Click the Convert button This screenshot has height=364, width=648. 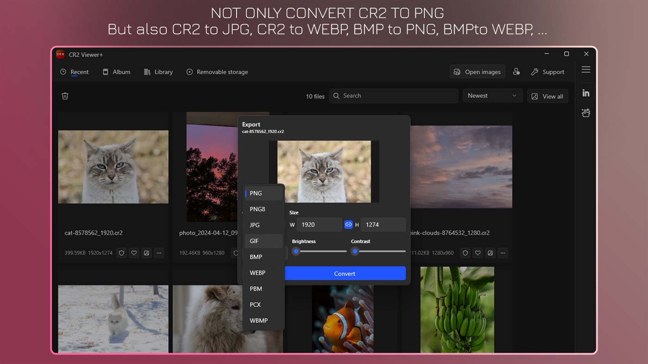pyautogui.click(x=345, y=273)
